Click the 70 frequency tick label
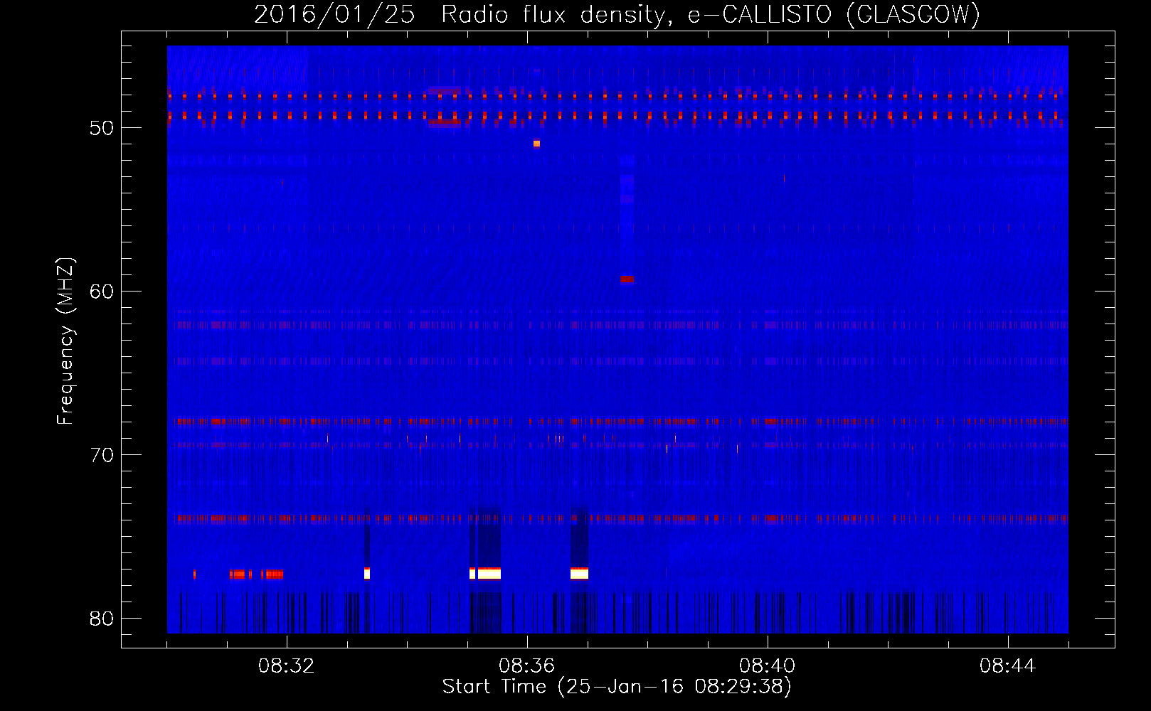 tap(102, 455)
